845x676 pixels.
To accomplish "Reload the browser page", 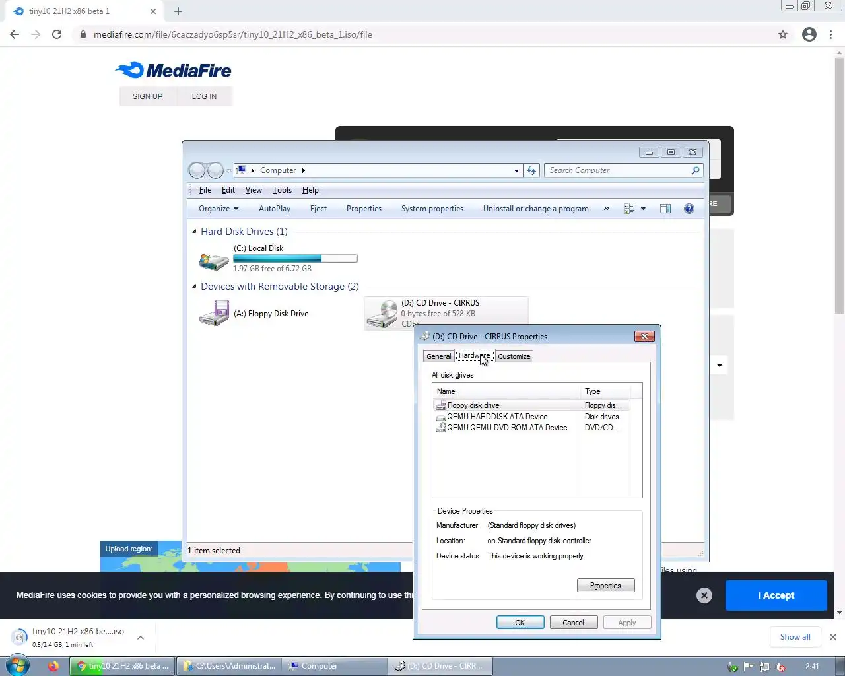I will coord(57,34).
